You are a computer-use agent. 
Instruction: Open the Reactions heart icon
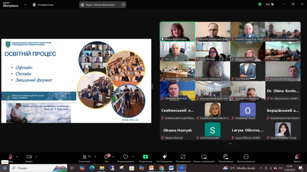126,157
